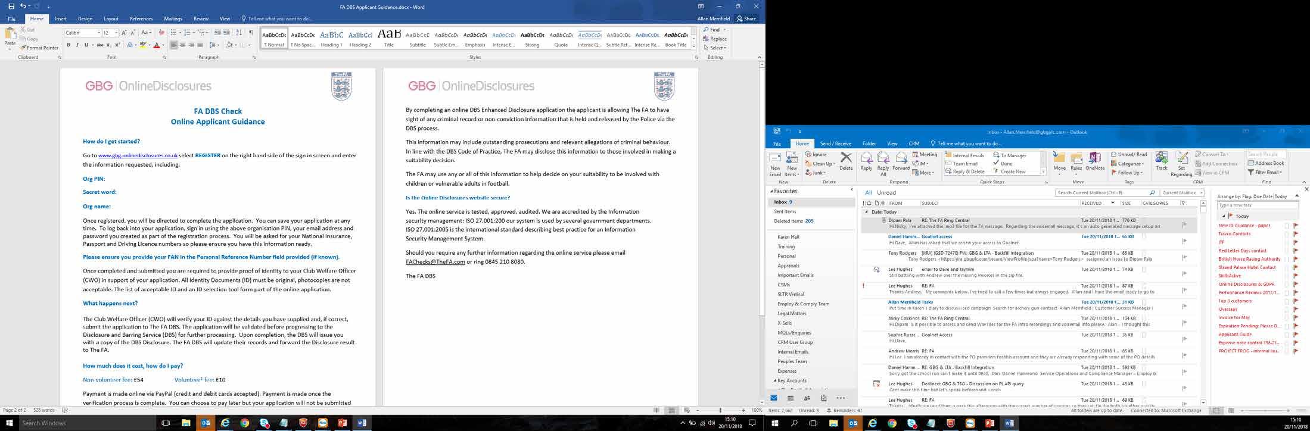Switch to the Review tab in Word
The width and height of the screenshot is (1310, 431).
(201, 19)
